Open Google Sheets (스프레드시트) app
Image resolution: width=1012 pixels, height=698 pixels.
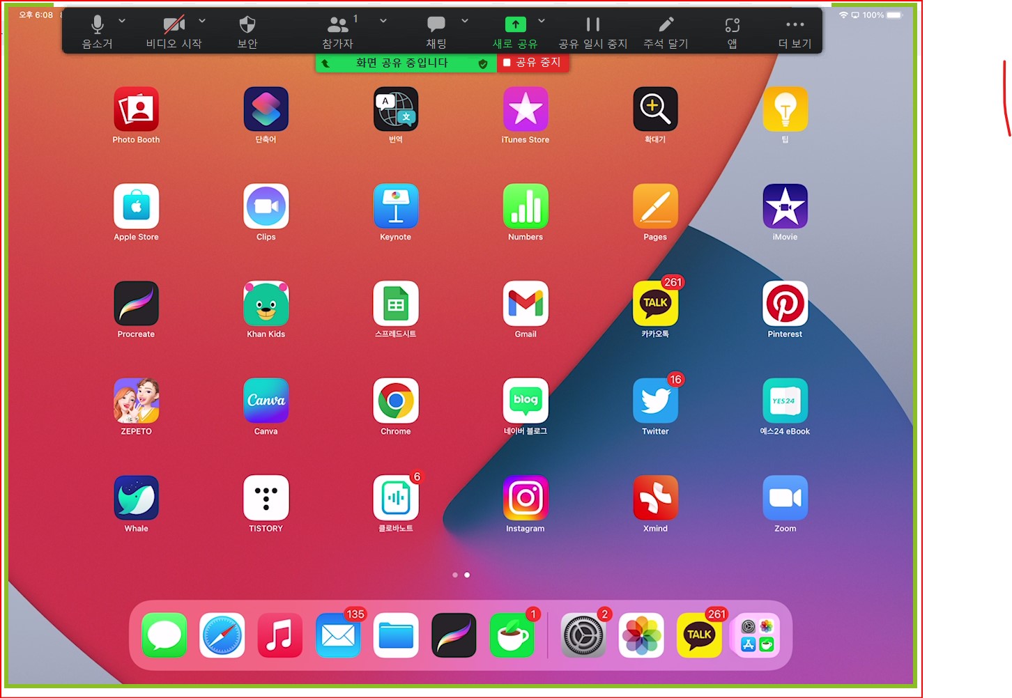pos(396,304)
